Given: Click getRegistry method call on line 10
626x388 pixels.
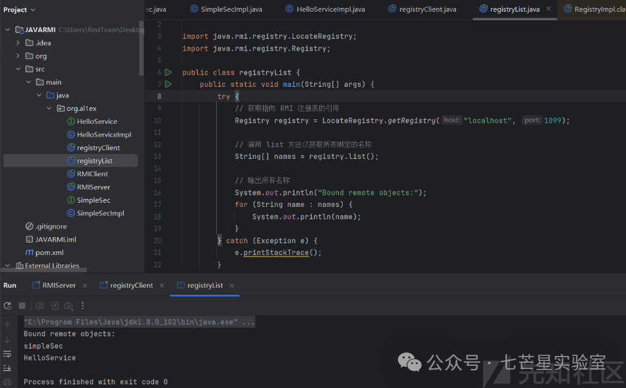Looking at the screenshot, I should (412, 121).
